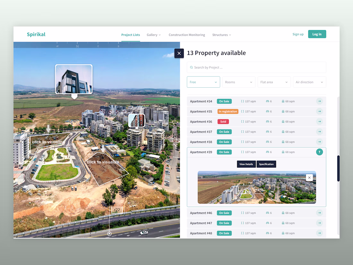
Task: Click the black building thumbnail marker on map
Action: [74, 79]
